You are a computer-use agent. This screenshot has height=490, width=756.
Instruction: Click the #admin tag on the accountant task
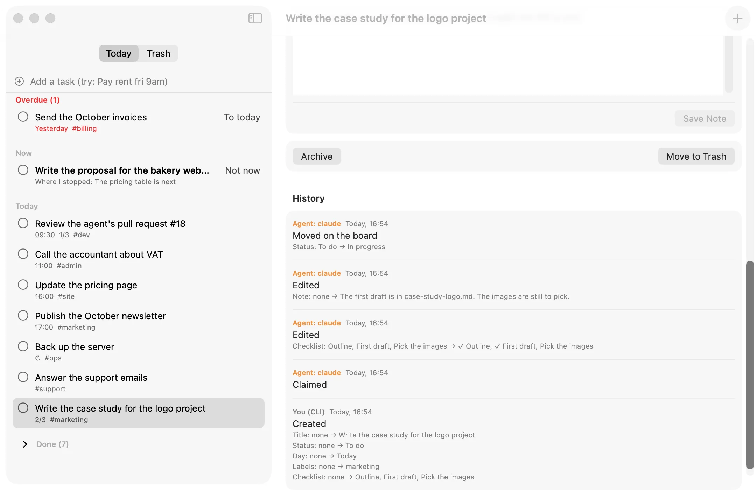pyautogui.click(x=69, y=266)
